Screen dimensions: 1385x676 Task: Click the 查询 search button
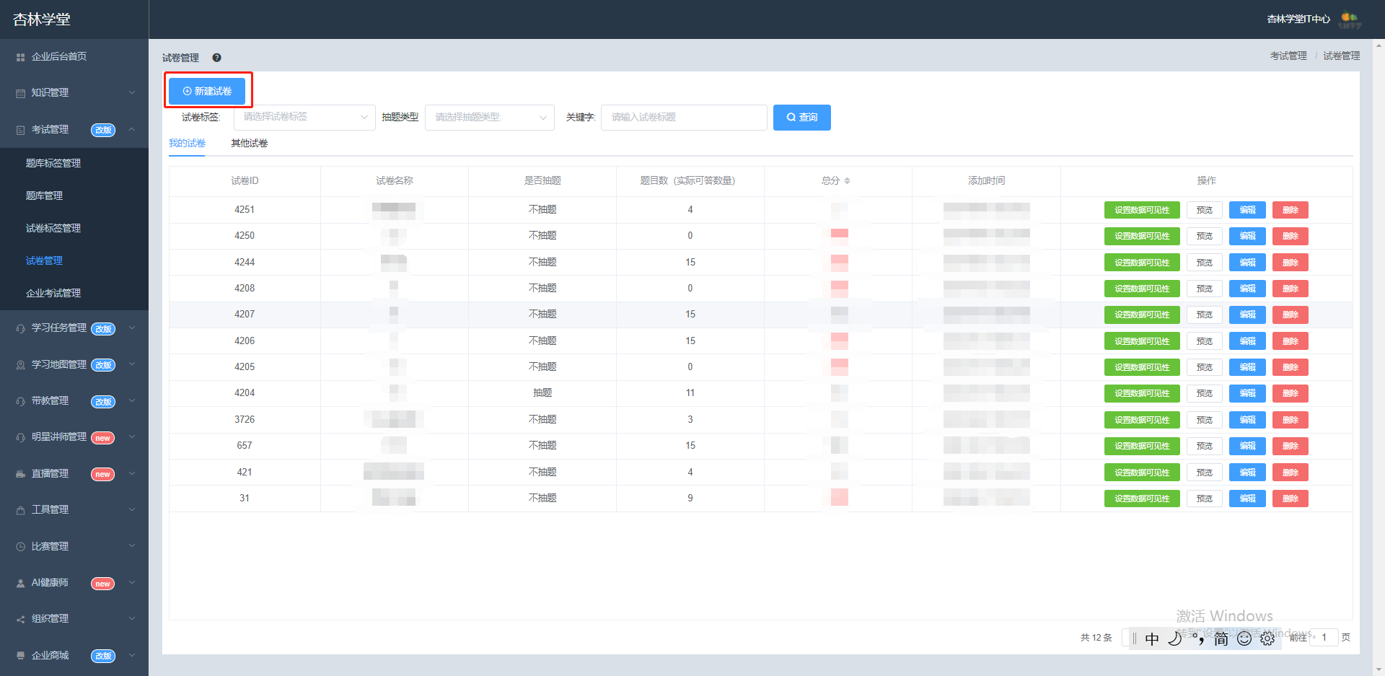point(802,118)
